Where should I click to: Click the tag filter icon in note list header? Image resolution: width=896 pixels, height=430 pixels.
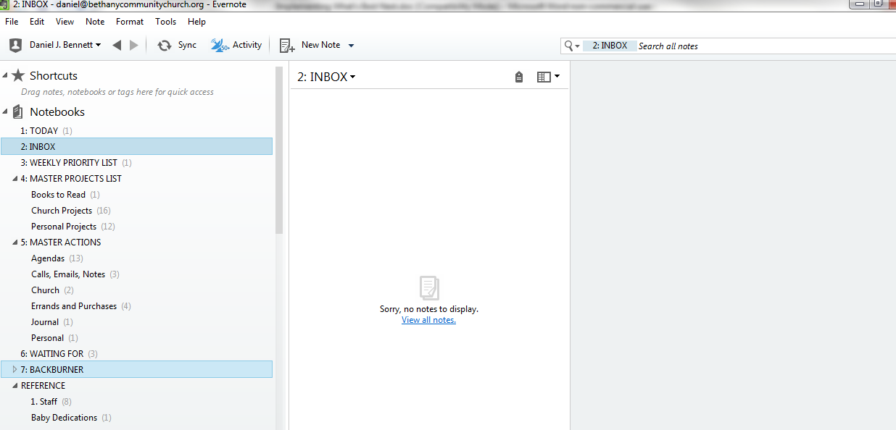(x=519, y=77)
